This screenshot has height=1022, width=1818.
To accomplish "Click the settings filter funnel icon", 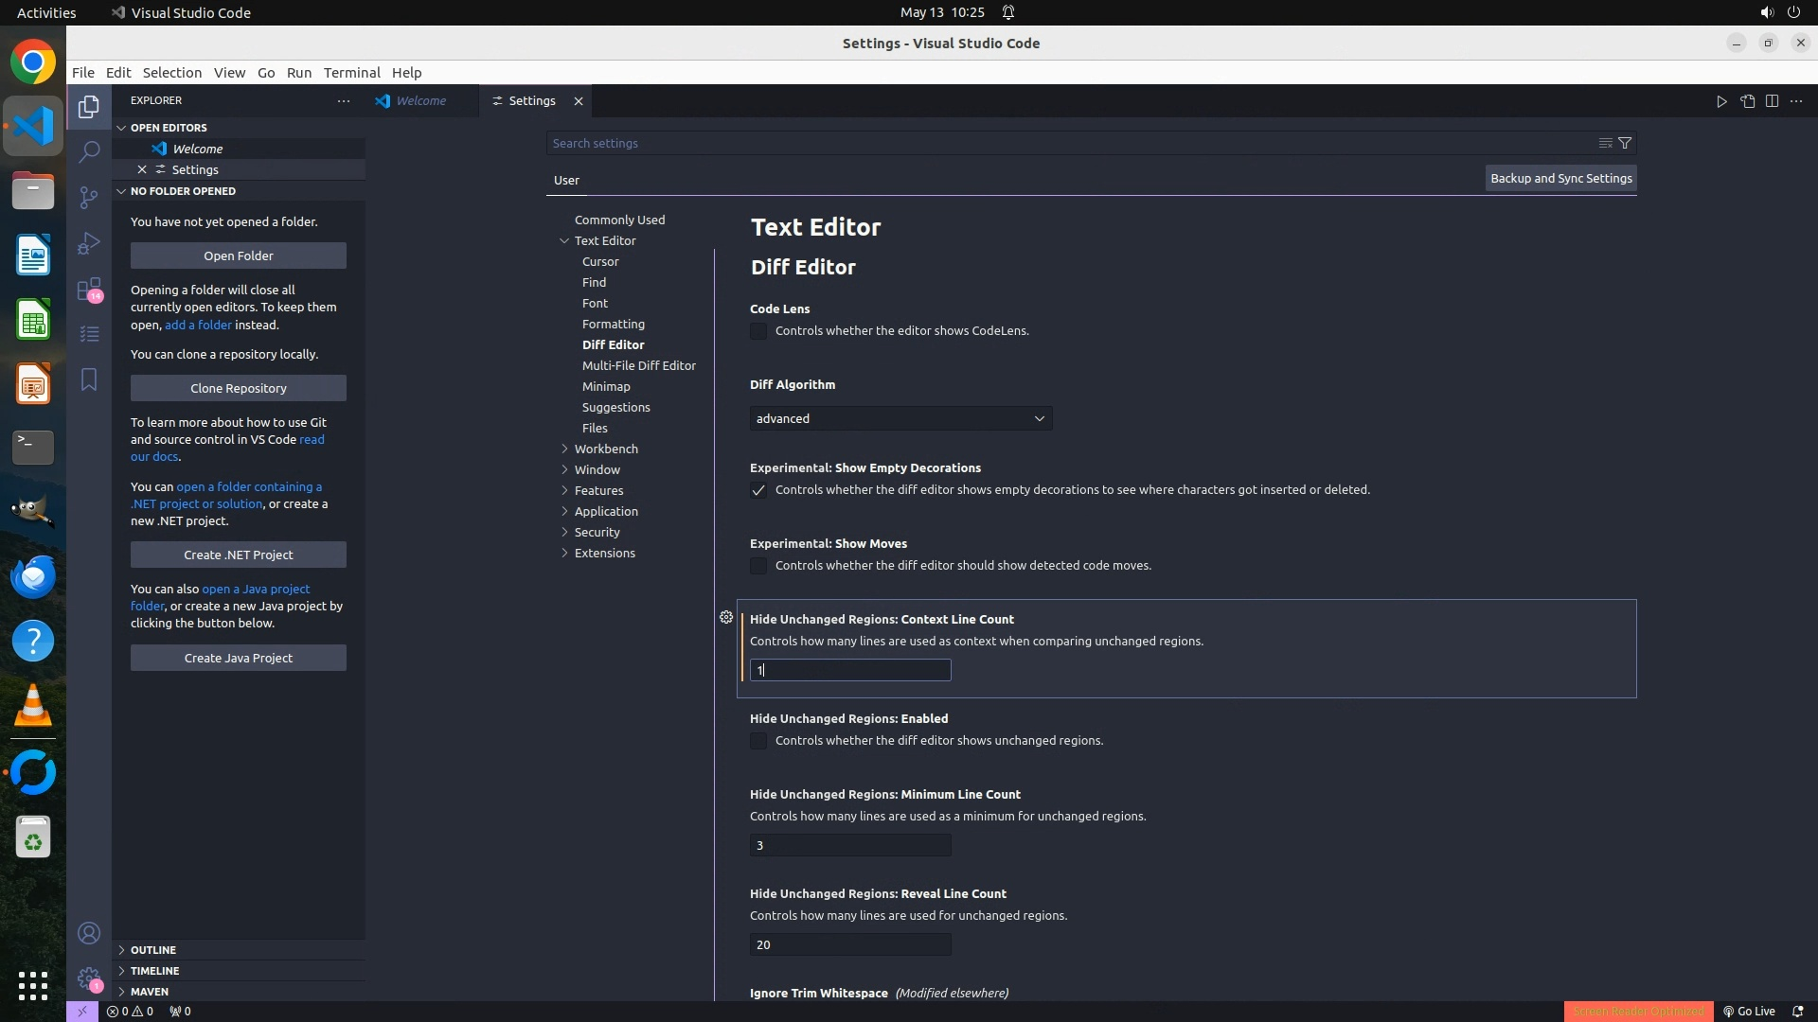I will coord(1625,143).
